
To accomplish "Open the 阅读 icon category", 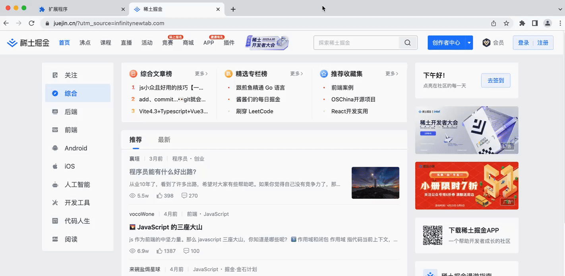I will tap(55, 239).
